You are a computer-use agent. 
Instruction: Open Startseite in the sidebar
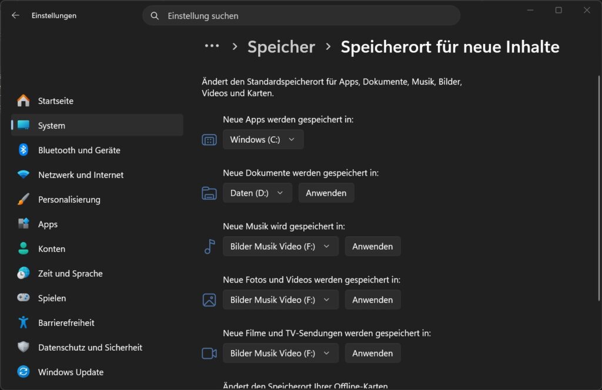pyautogui.click(x=97, y=100)
